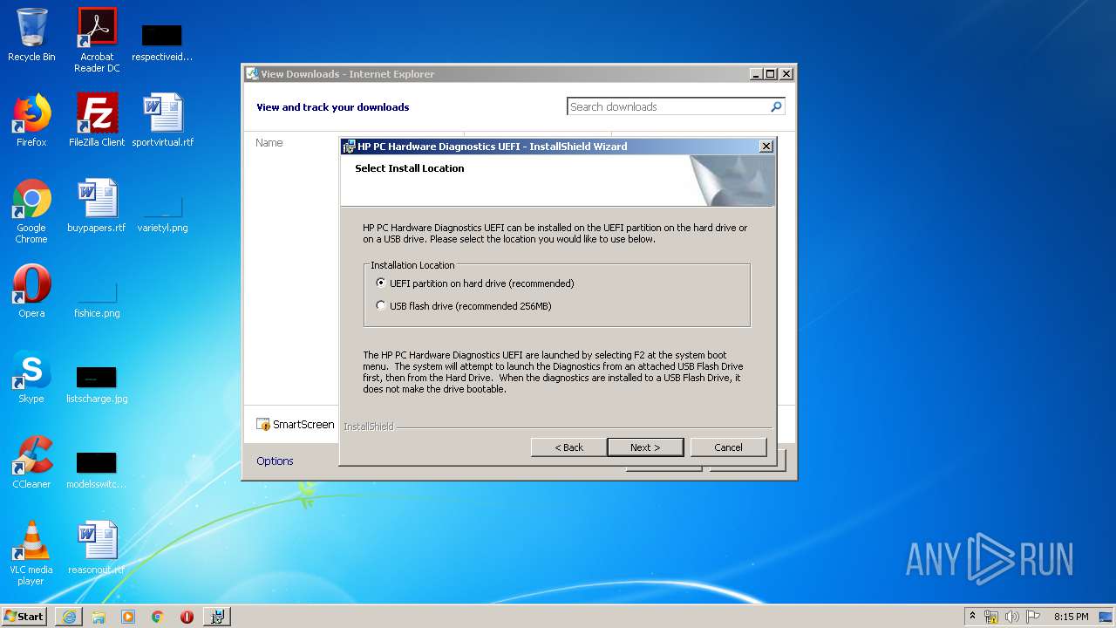Click the 8:15 PM clock
The image size is (1116, 628).
[1071, 617]
